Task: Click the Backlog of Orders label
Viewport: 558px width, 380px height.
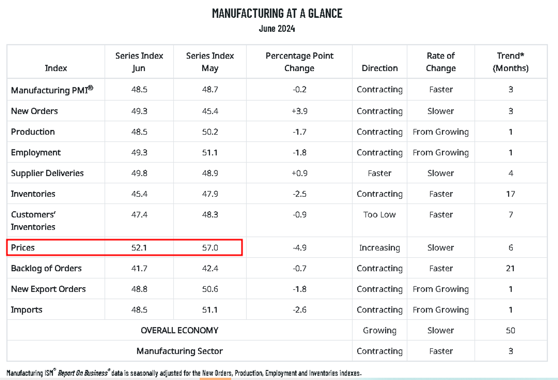Action: pyautogui.click(x=46, y=268)
